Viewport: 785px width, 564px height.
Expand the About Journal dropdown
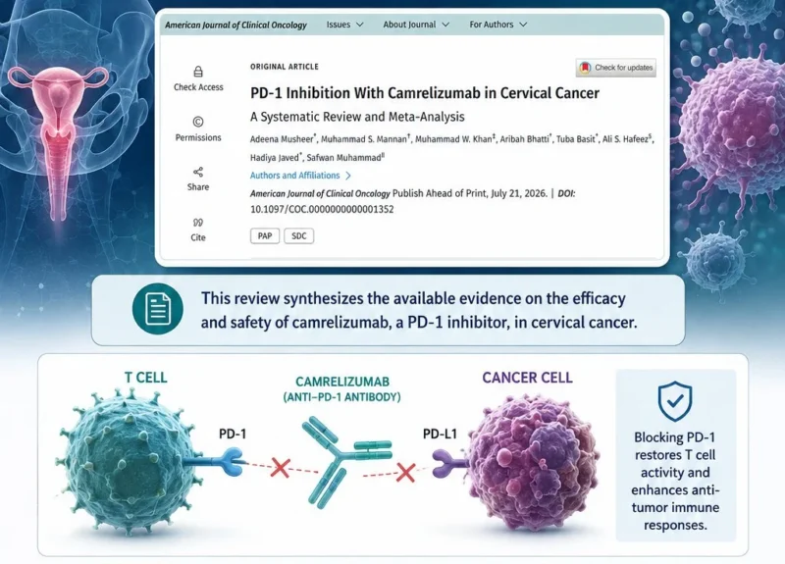(416, 25)
